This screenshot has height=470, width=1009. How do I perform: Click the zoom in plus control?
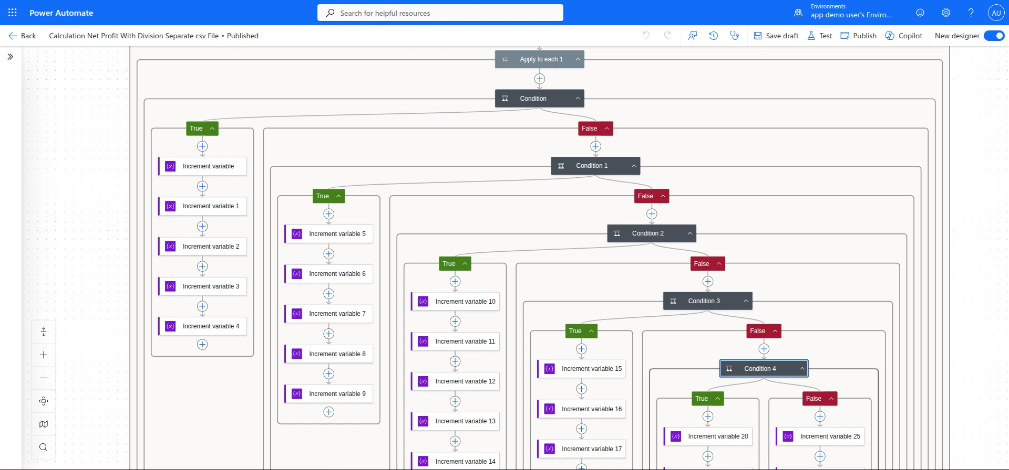[44, 355]
